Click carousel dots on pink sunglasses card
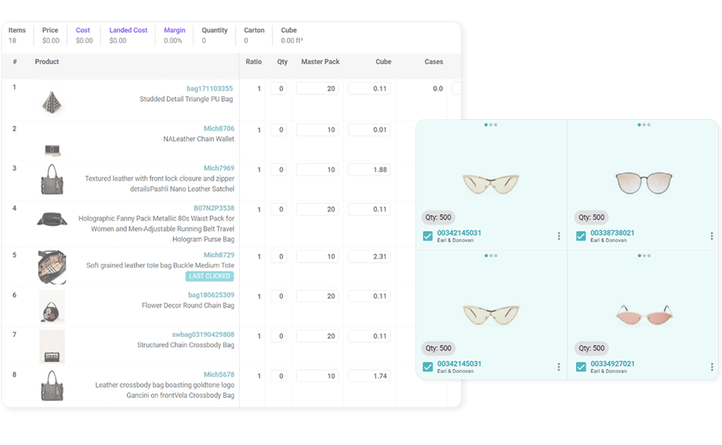 click(643, 256)
